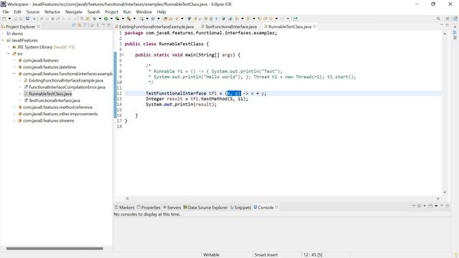Maximize the Project Explorer panel
Image resolution: width=459 pixels, height=258 pixels.
109,26
